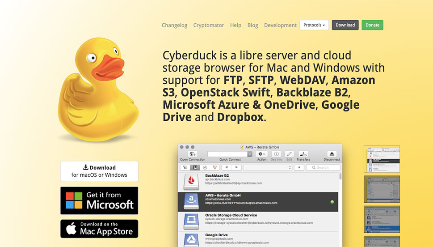
Task: Click the s3.amazonaws.com hostname text
Action: (x=218, y=199)
